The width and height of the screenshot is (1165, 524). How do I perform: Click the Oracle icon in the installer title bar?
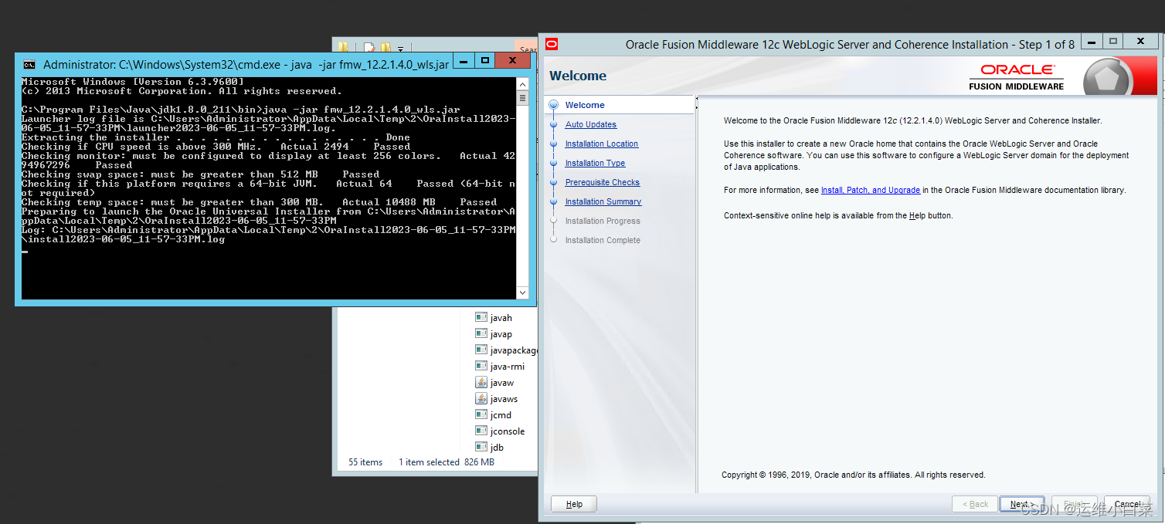click(552, 44)
